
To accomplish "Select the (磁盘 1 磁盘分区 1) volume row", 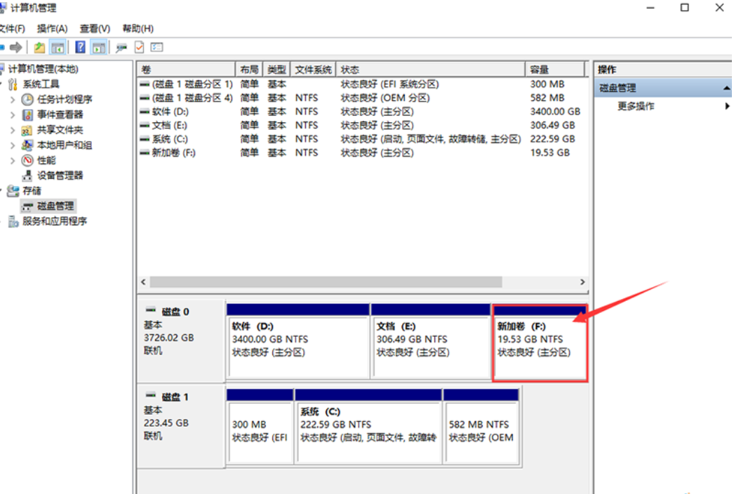I will [x=363, y=84].
